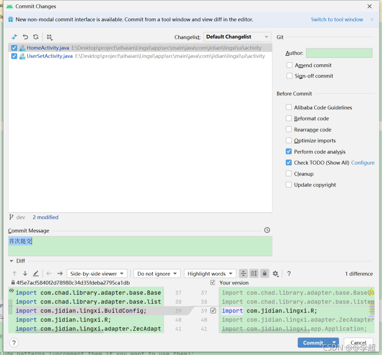Open diff settings gear icon
Viewport: 382px width, 355px height.
(x=275, y=274)
